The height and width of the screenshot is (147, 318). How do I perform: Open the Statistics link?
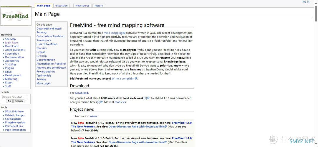tap(120, 102)
